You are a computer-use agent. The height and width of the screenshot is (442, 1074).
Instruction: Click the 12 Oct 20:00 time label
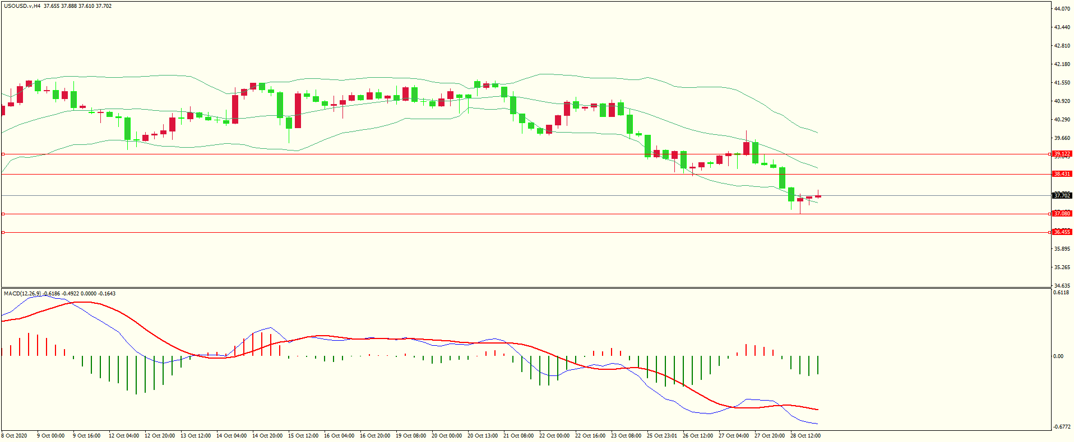pos(160,436)
